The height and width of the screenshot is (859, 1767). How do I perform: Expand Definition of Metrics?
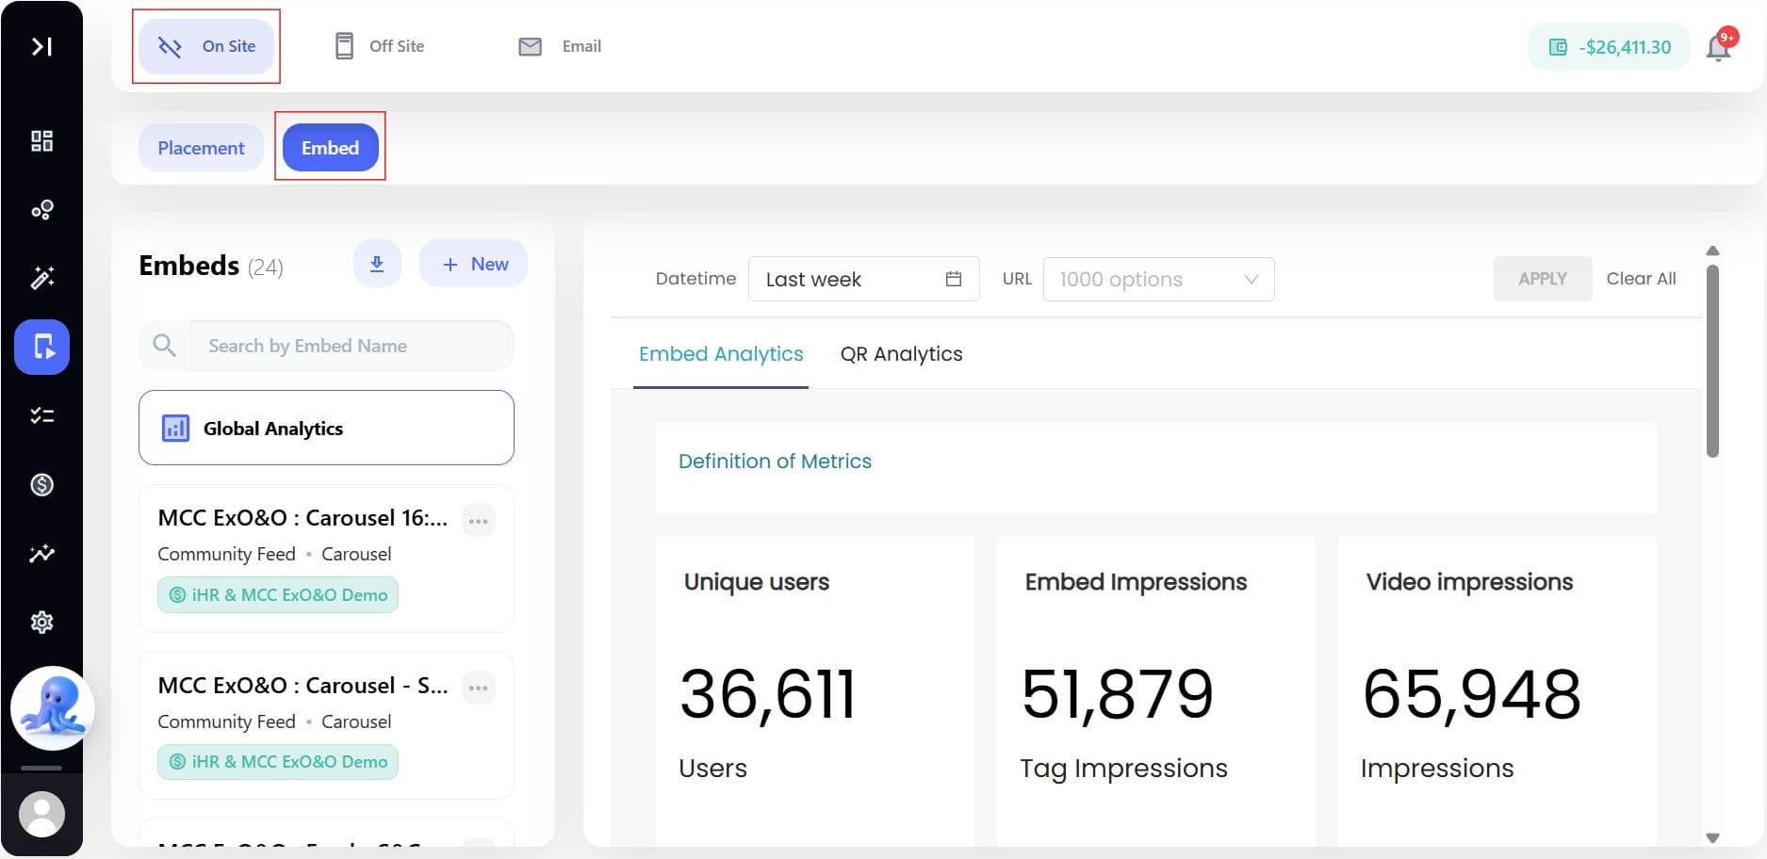tap(776, 462)
